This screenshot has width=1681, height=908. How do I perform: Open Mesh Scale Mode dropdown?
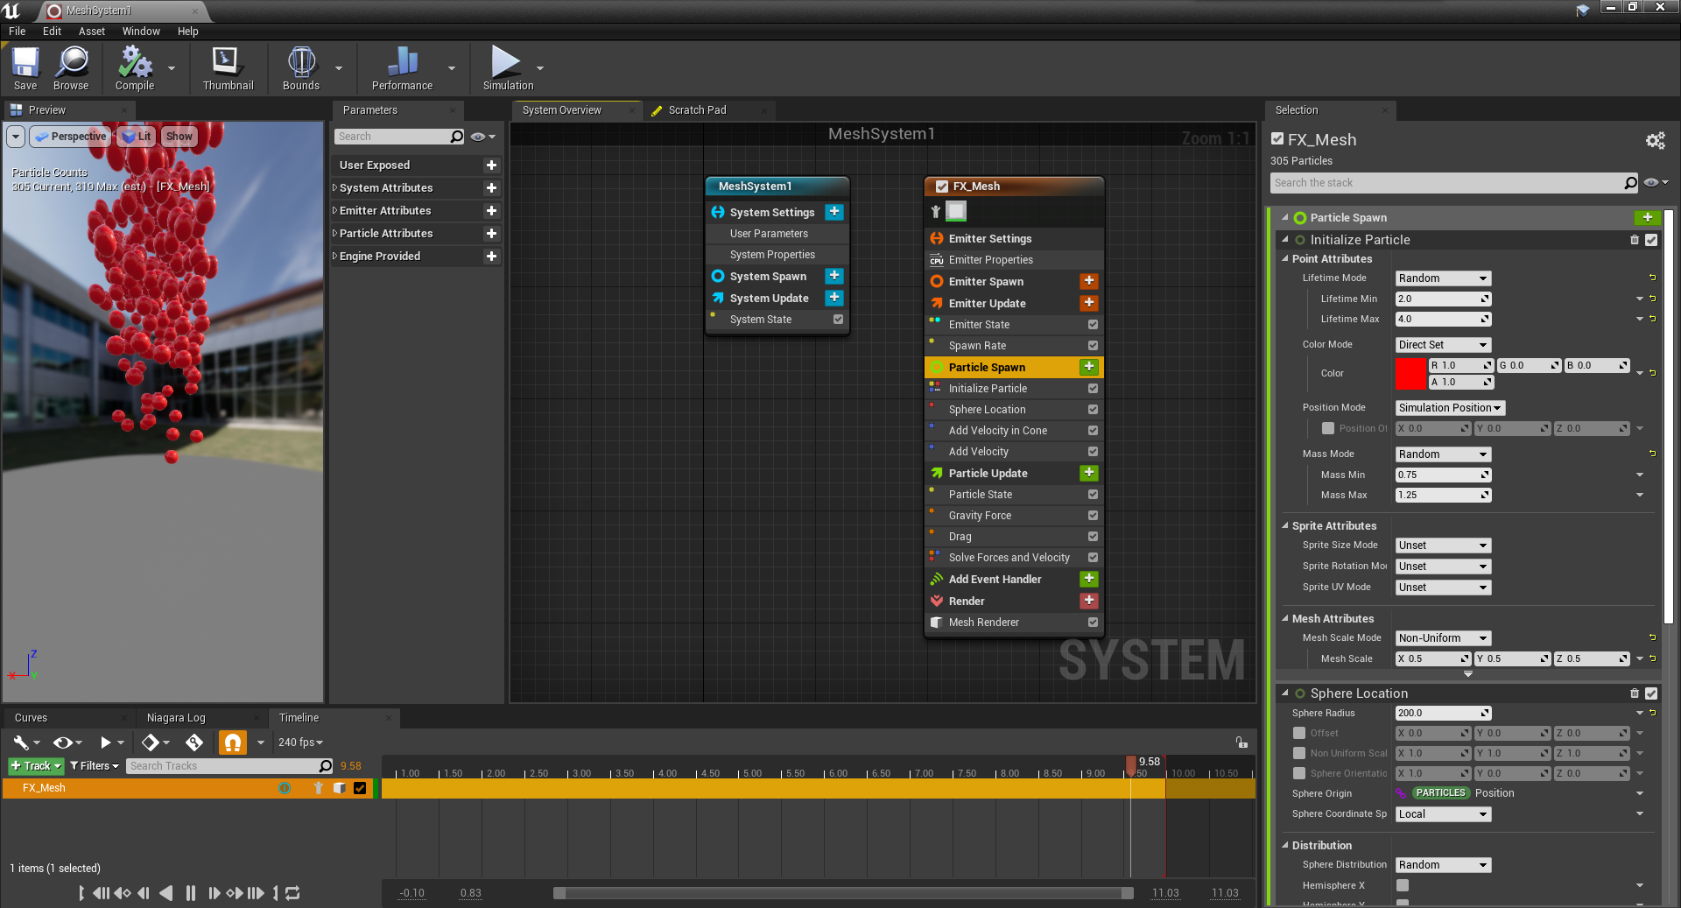[1443, 638]
